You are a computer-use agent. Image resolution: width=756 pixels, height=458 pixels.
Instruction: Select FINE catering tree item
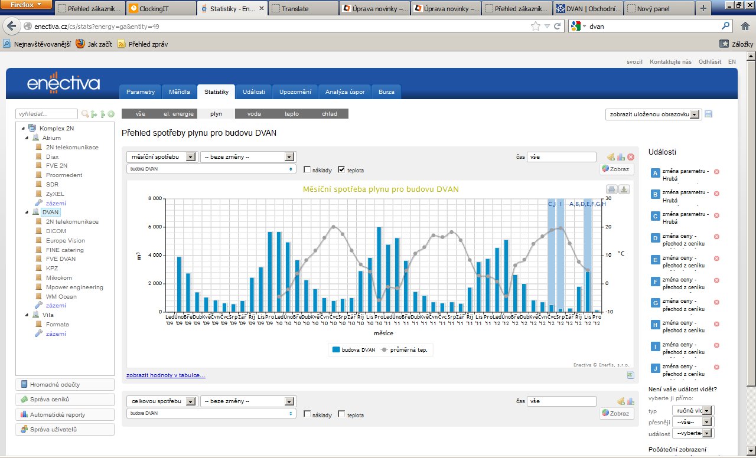click(66, 250)
